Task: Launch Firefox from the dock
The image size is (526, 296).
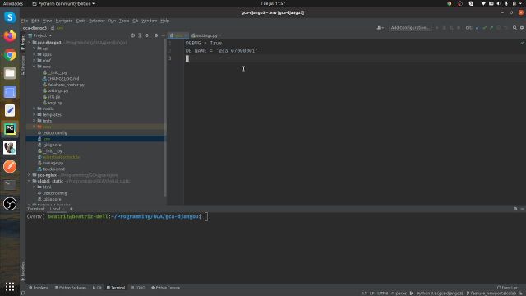Action: pyautogui.click(x=10, y=35)
